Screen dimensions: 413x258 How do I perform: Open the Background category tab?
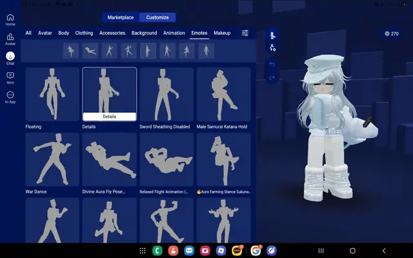point(144,33)
